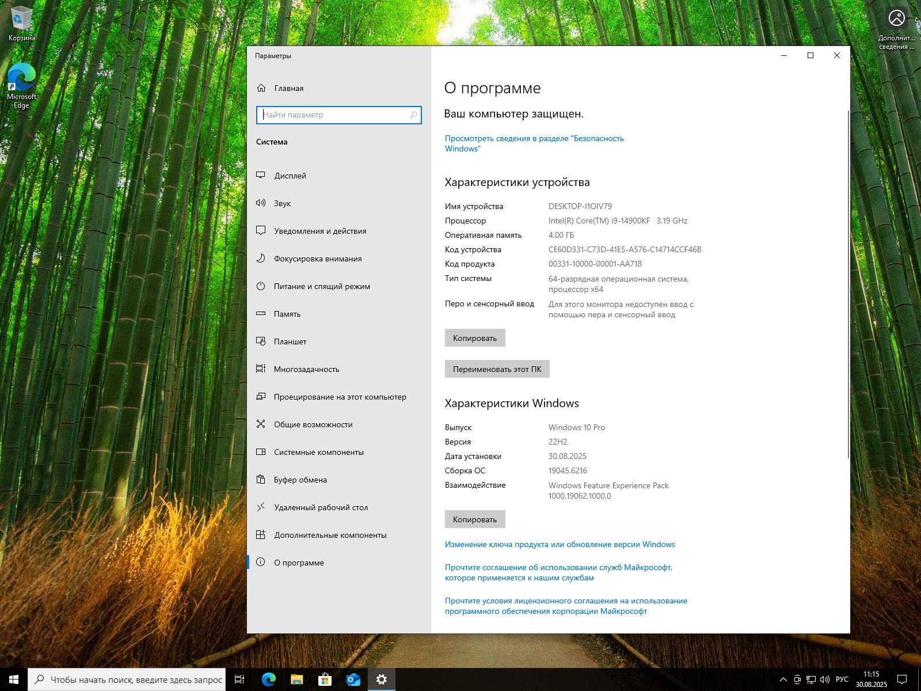Click the Дополнительные компоненты icon
Screen dimensions: 921x691
click(261, 534)
